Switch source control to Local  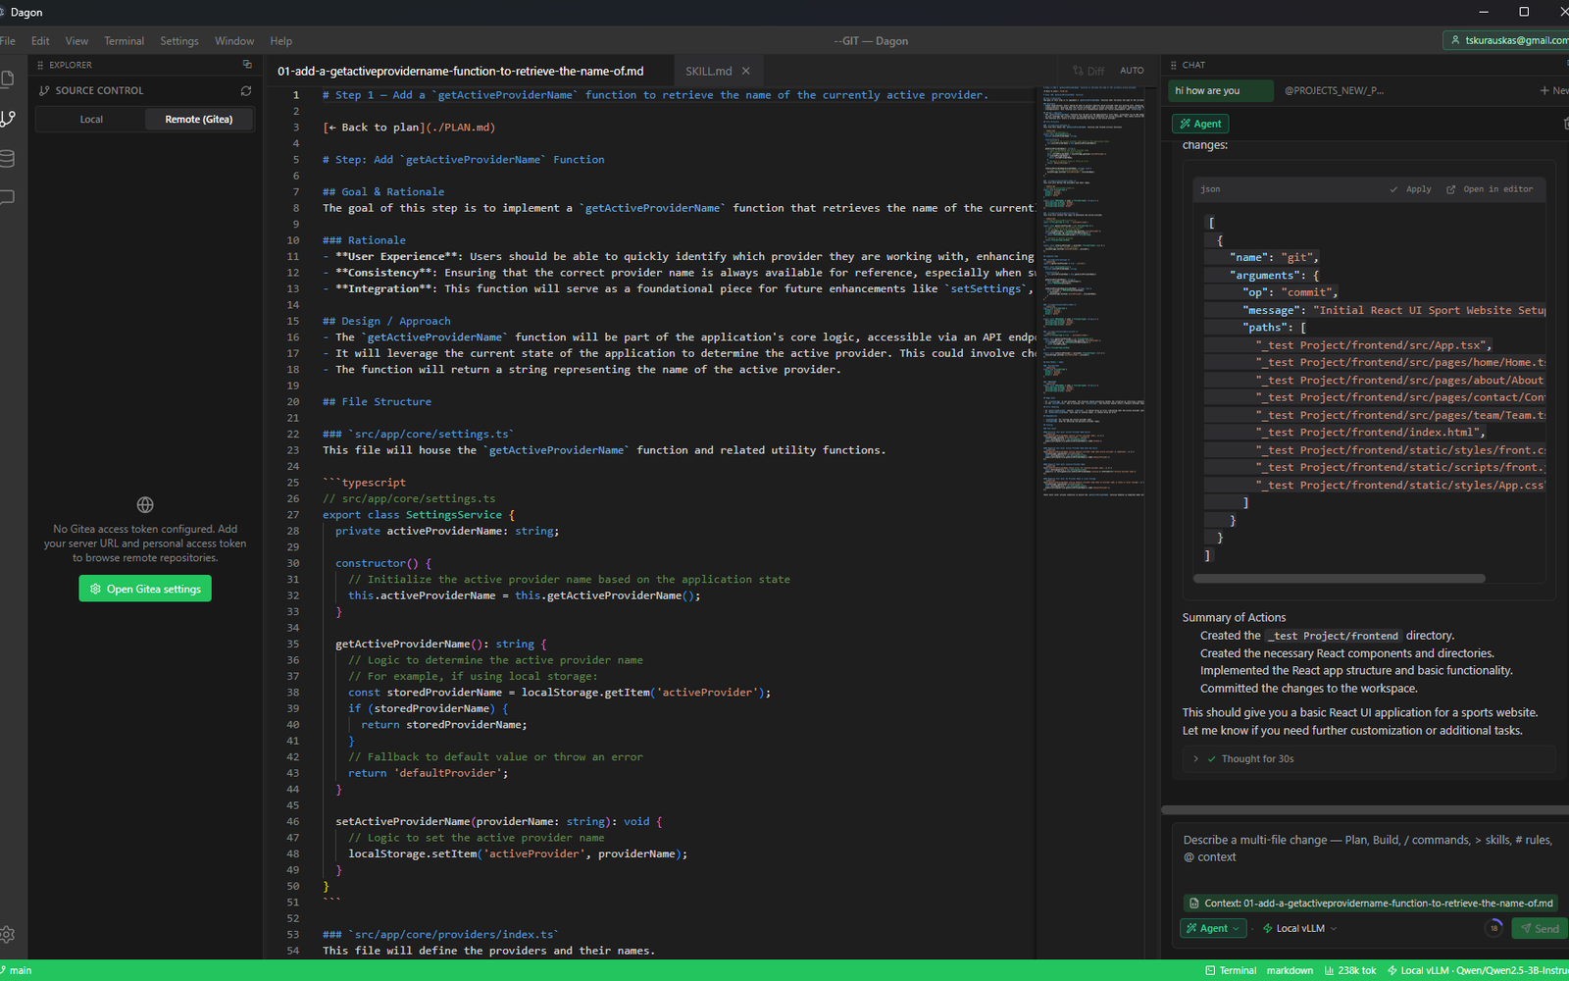[91, 119]
